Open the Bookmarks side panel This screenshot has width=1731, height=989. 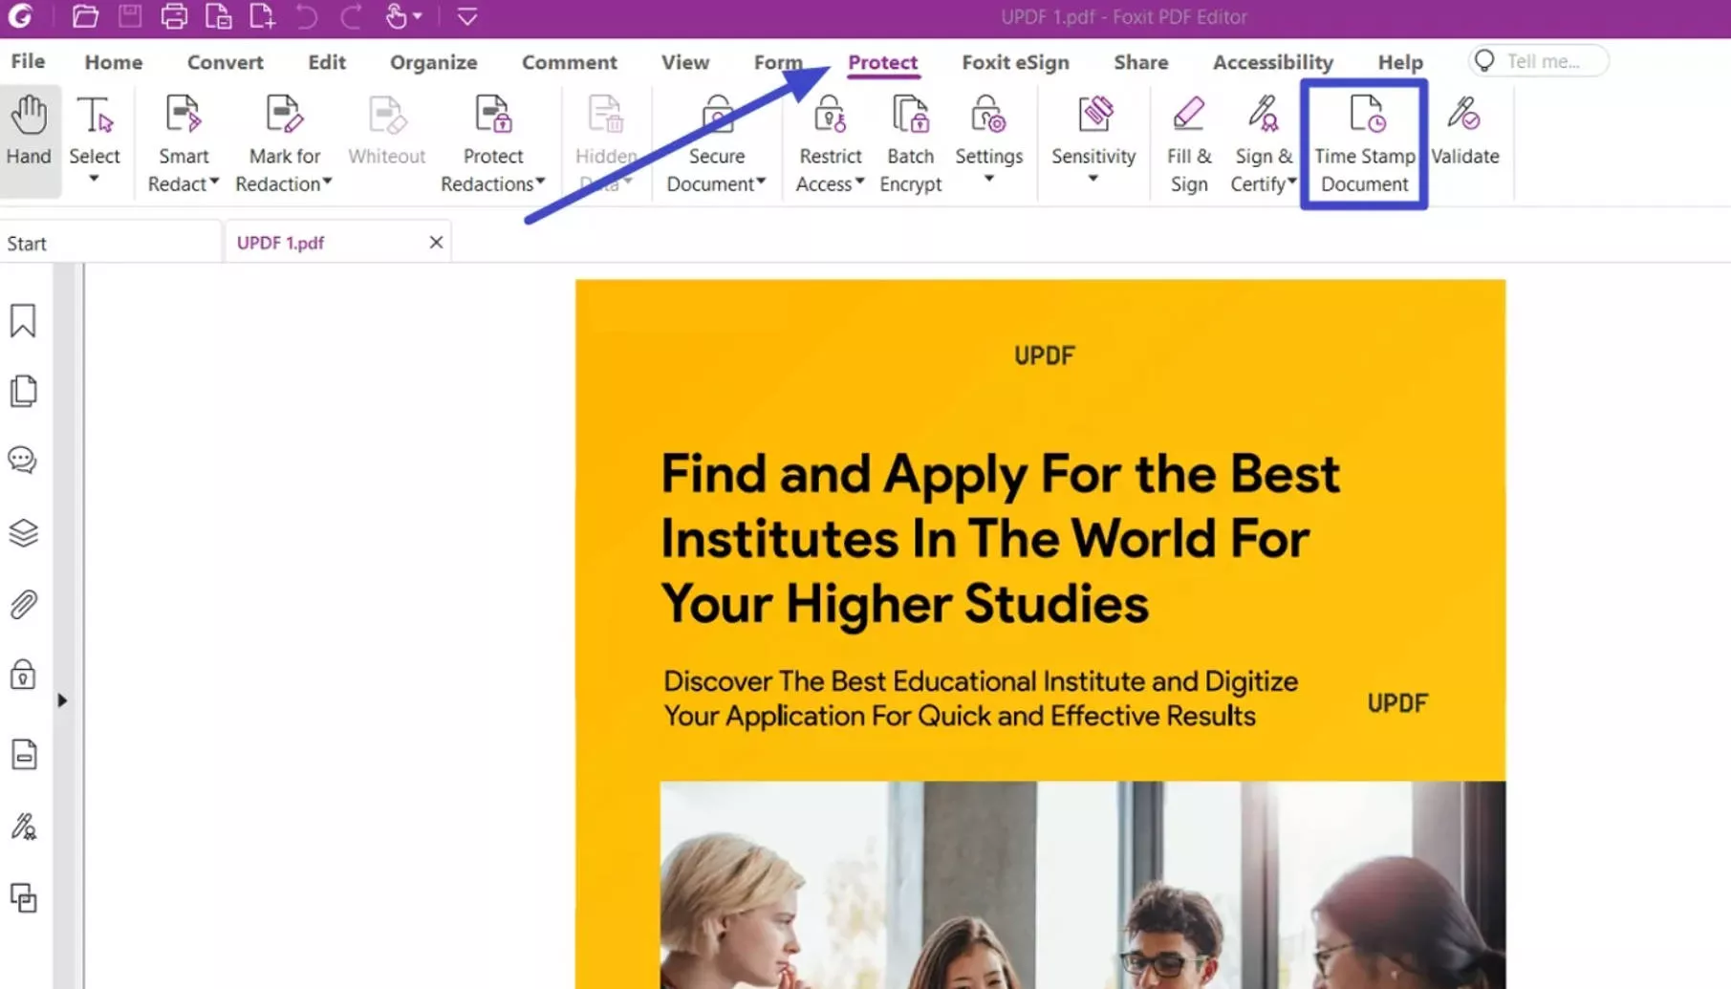[23, 321]
